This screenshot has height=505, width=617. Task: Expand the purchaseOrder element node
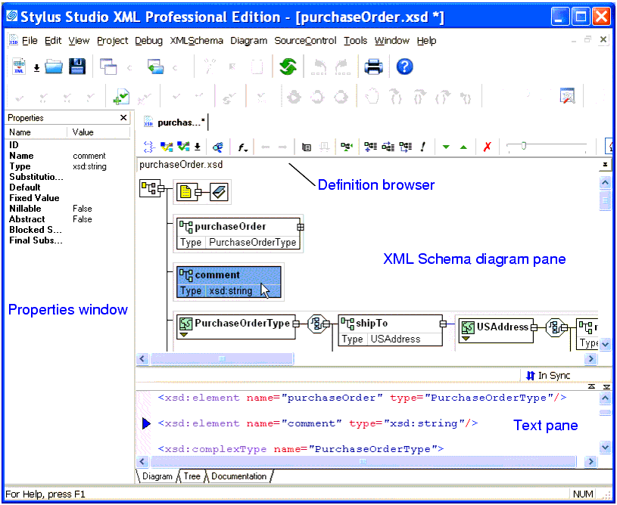tap(301, 226)
